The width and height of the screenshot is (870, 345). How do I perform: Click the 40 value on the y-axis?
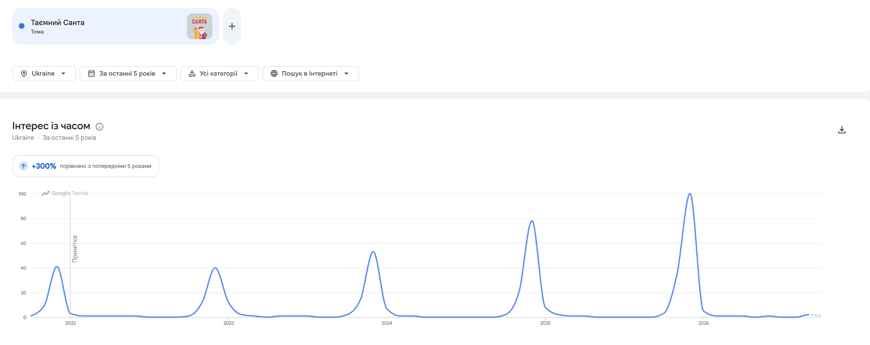click(23, 268)
